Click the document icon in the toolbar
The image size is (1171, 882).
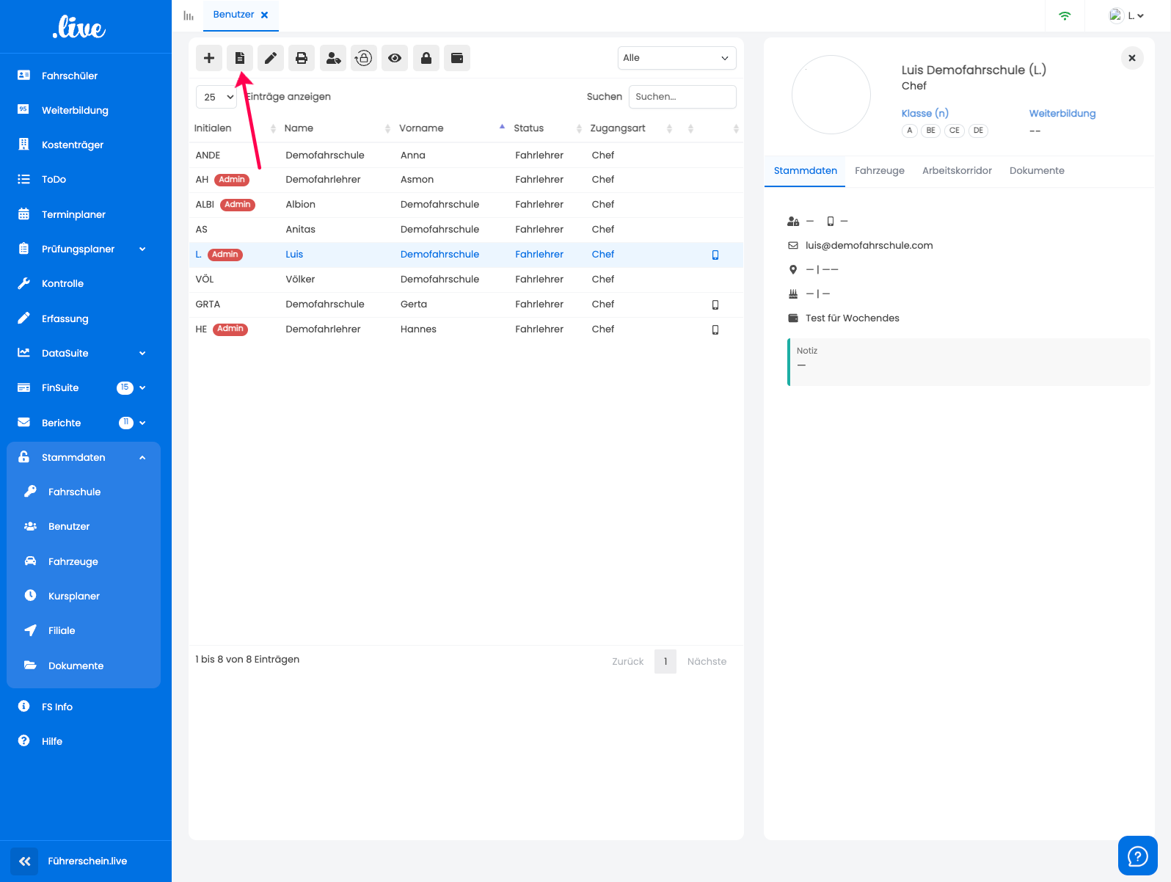pos(240,58)
